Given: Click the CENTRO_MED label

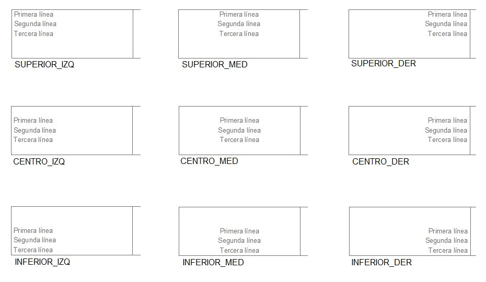Looking at the screenshot, I should [209, 161].
